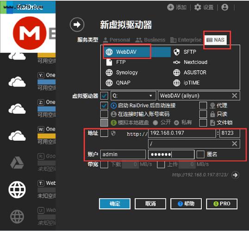Toggle auto-connect on RaiDrive start checkbox

click(x=104, y=105)
